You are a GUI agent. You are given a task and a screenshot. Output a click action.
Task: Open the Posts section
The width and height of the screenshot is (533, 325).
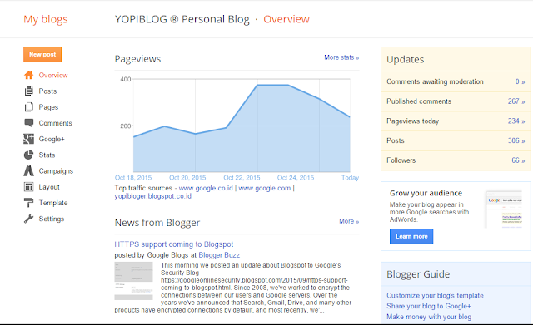(x=47, y=91)
